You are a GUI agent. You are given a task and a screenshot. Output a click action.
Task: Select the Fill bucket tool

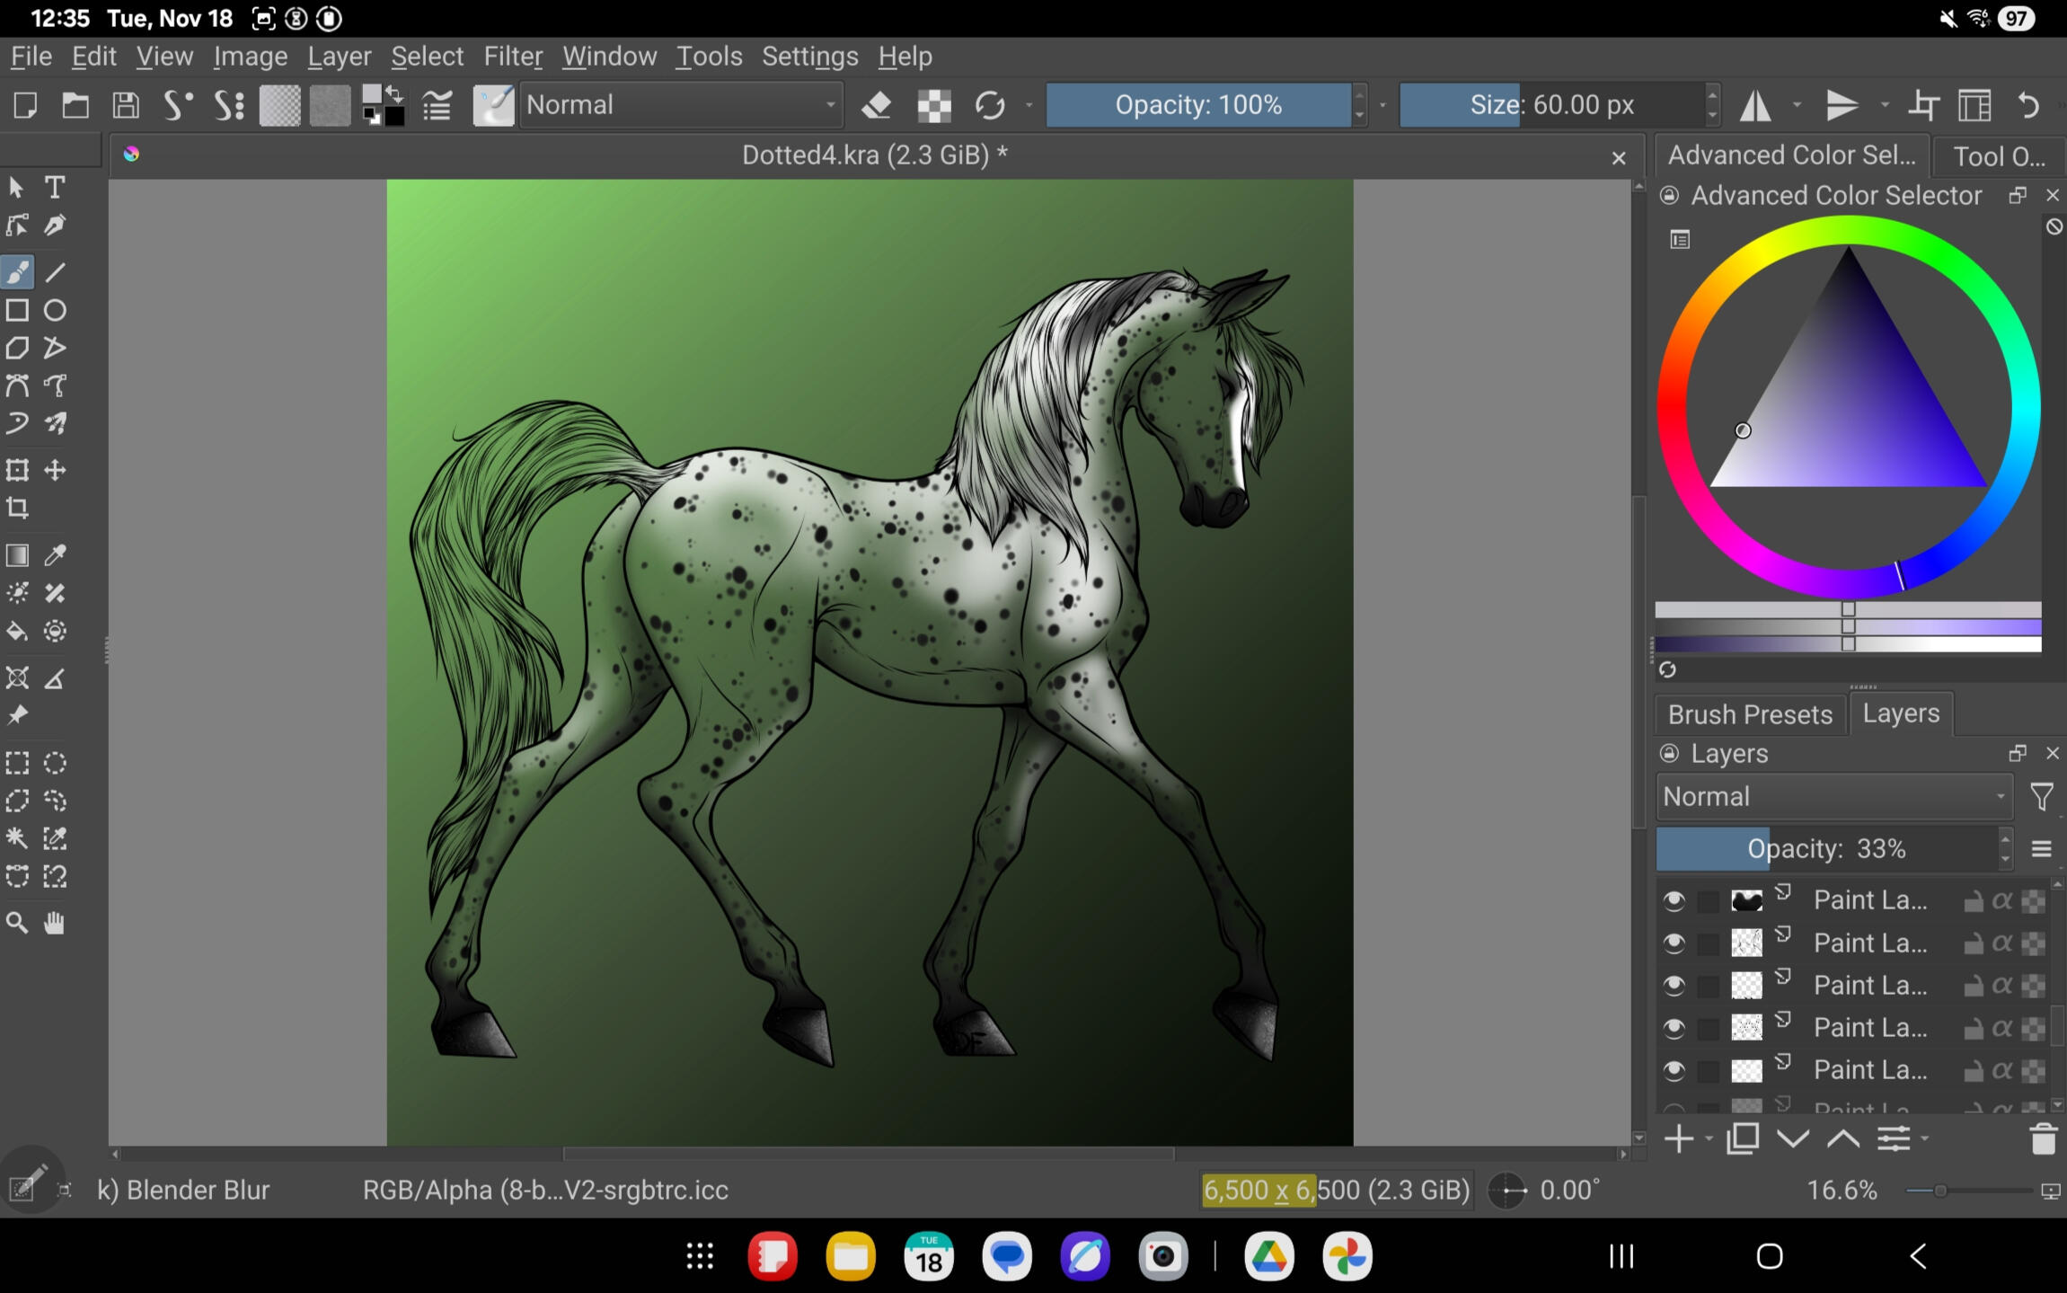coord(17,632)
